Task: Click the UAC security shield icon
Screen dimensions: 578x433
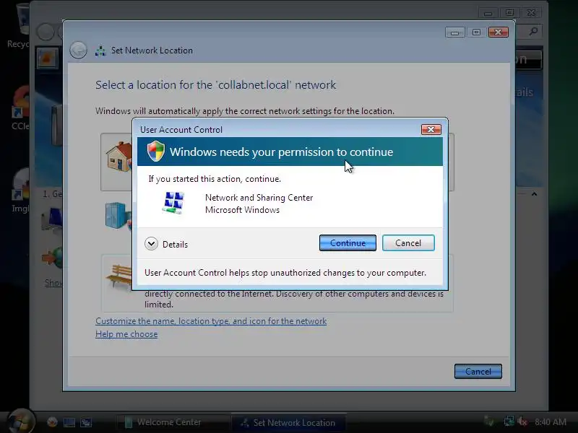Action: [x=156, y=151]
